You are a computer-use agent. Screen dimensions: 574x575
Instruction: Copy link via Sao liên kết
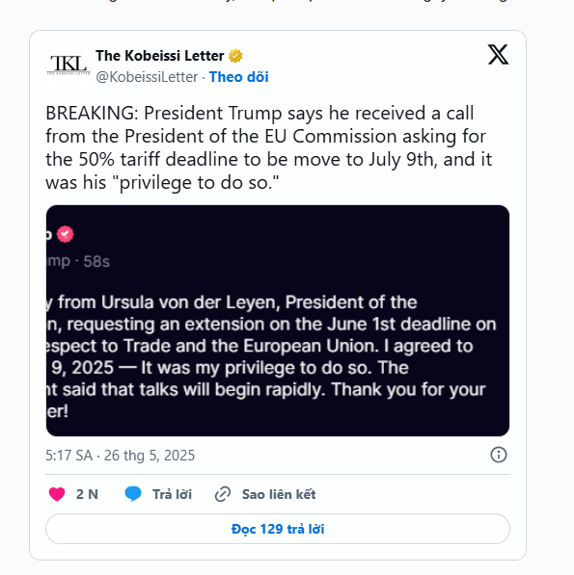(x=279, y=494)
